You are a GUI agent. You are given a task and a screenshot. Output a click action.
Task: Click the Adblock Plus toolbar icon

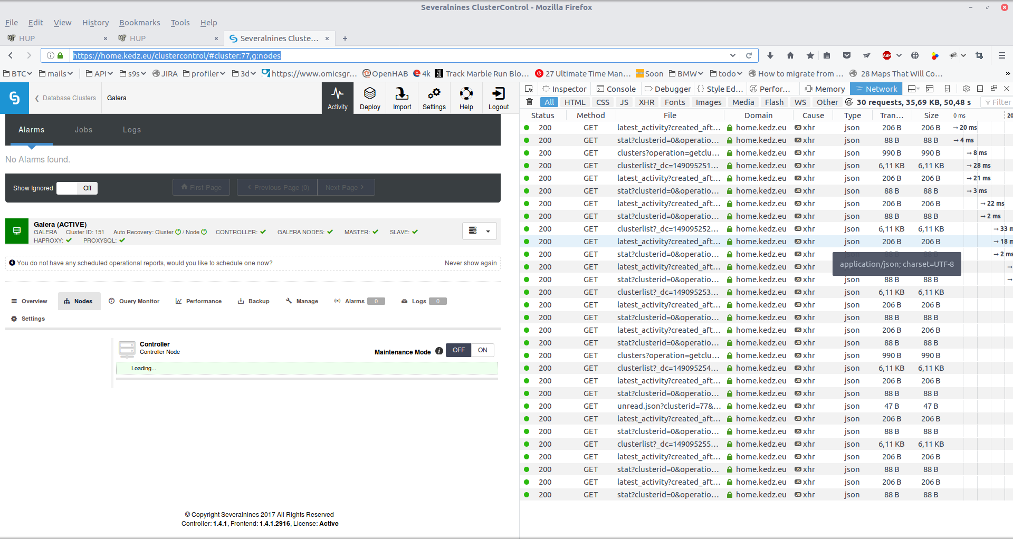(887, 55)
